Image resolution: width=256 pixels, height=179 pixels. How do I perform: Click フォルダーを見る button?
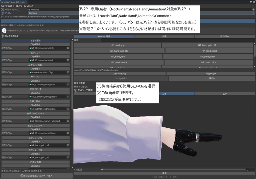[x=120, y=74]
